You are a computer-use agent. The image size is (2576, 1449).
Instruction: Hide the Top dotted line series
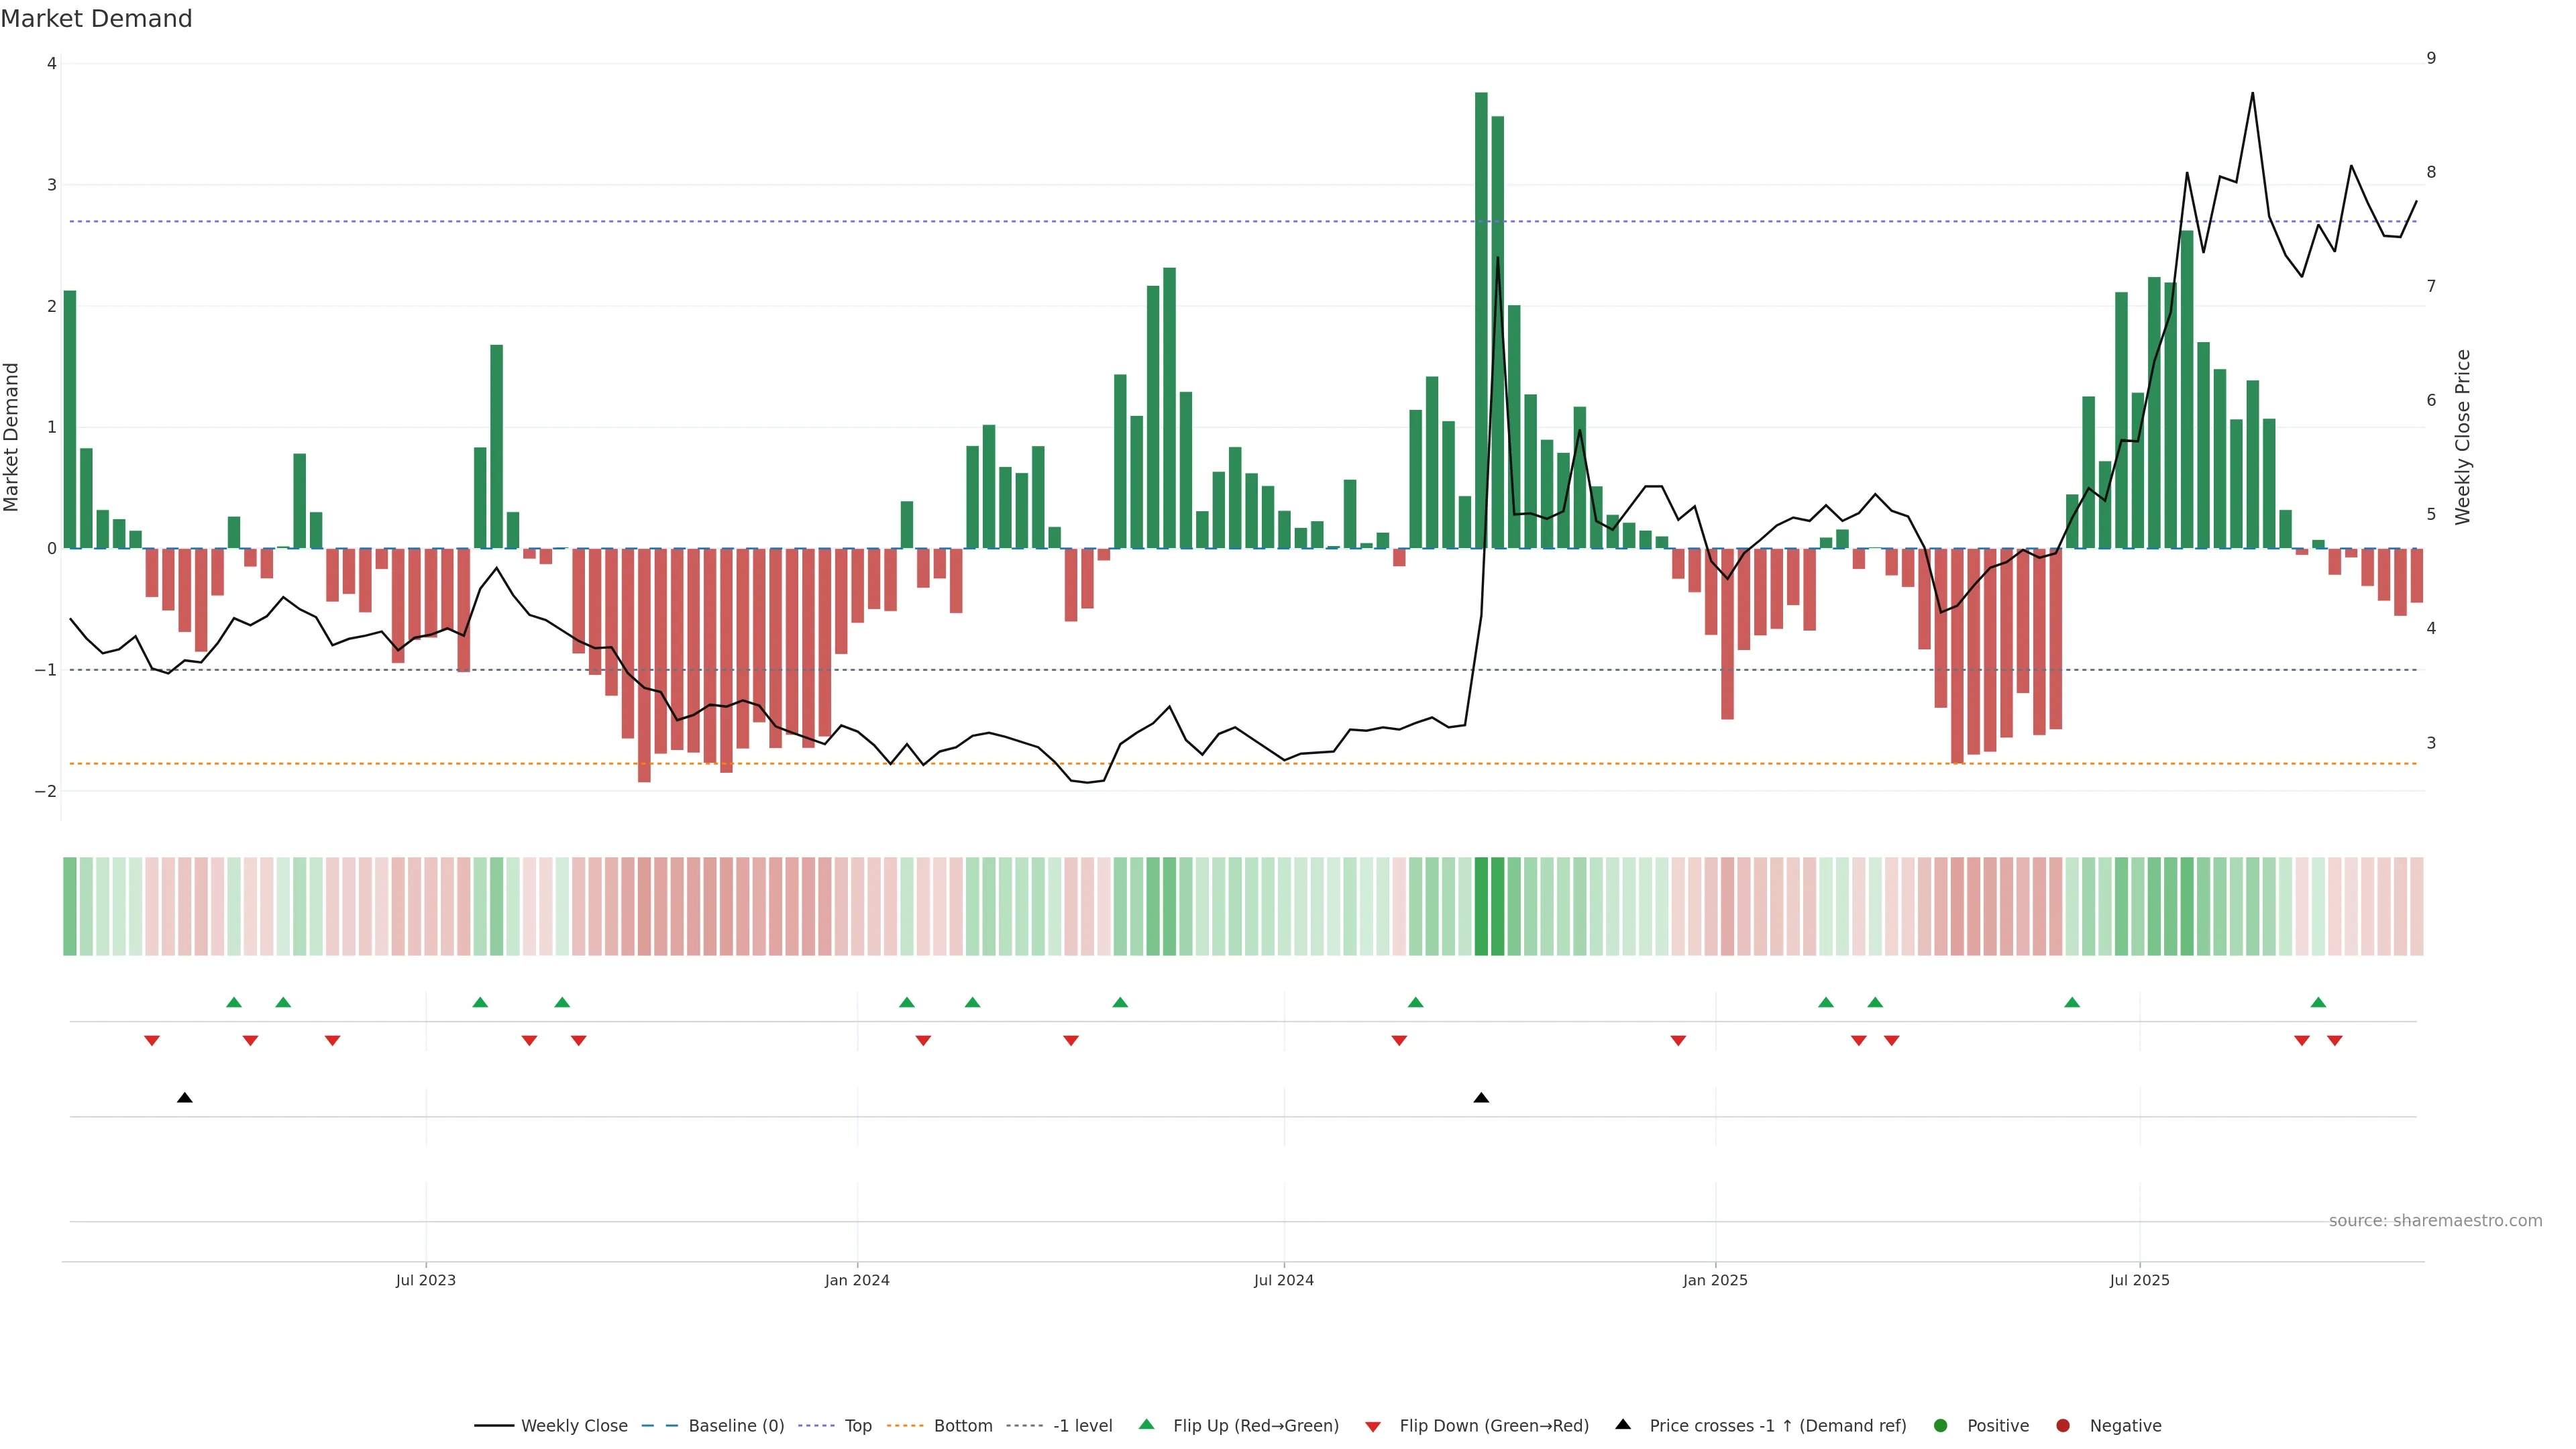tap(857, 1426)
